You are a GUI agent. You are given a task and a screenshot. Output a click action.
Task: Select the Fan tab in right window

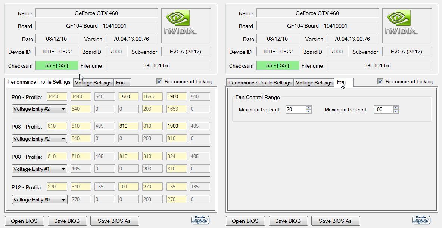pos(343,82)
